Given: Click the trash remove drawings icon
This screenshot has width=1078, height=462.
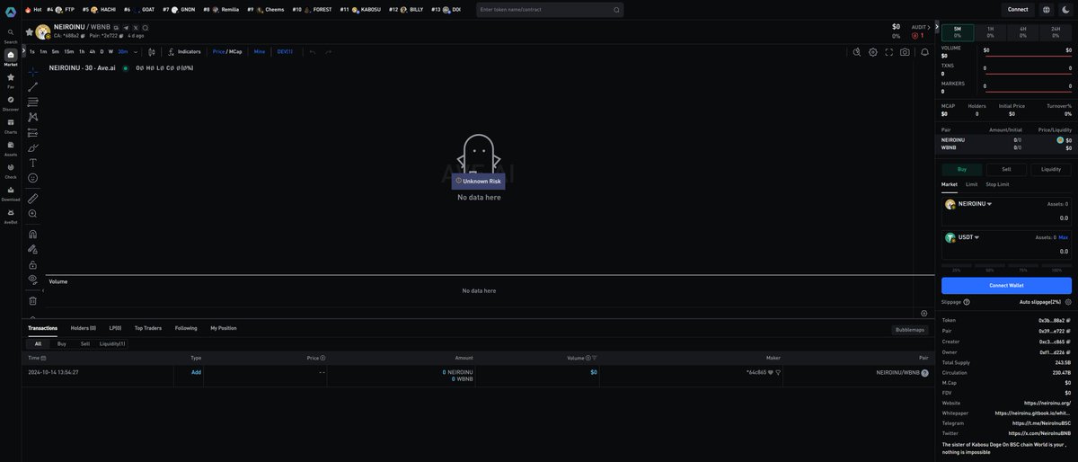Looking at the screenshot, I should (33, 300).
